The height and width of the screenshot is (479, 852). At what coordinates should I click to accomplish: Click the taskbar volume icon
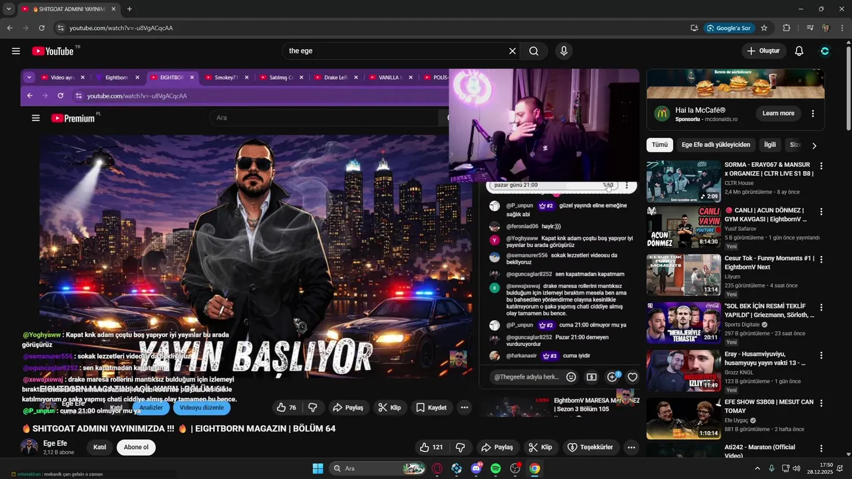click(x=797, y=468)
